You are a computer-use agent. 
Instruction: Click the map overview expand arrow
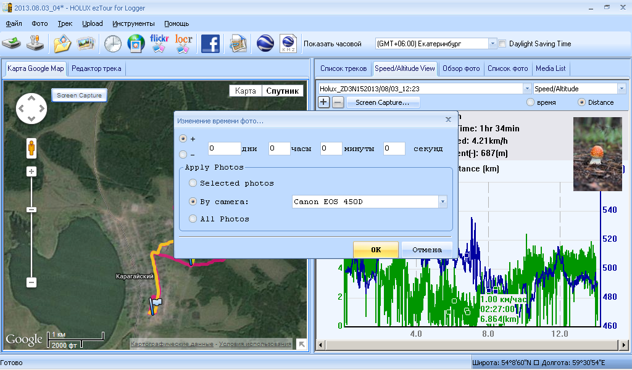coord(301,344)
